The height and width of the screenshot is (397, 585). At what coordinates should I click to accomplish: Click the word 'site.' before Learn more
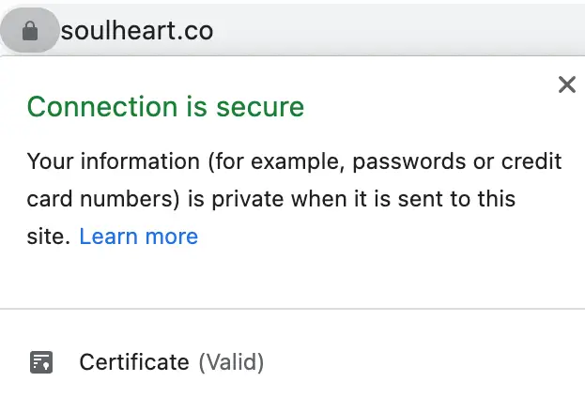coord(49,237)
